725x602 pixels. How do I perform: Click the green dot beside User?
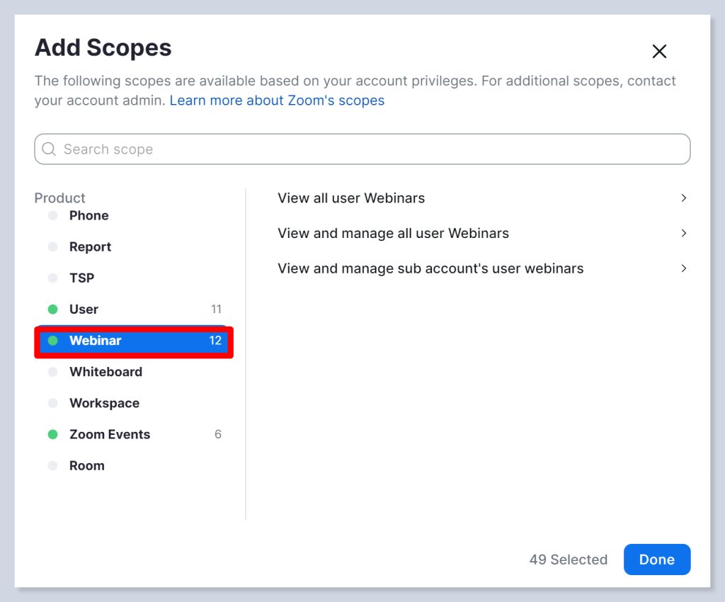pyautogui.click(x=52, y=309)
